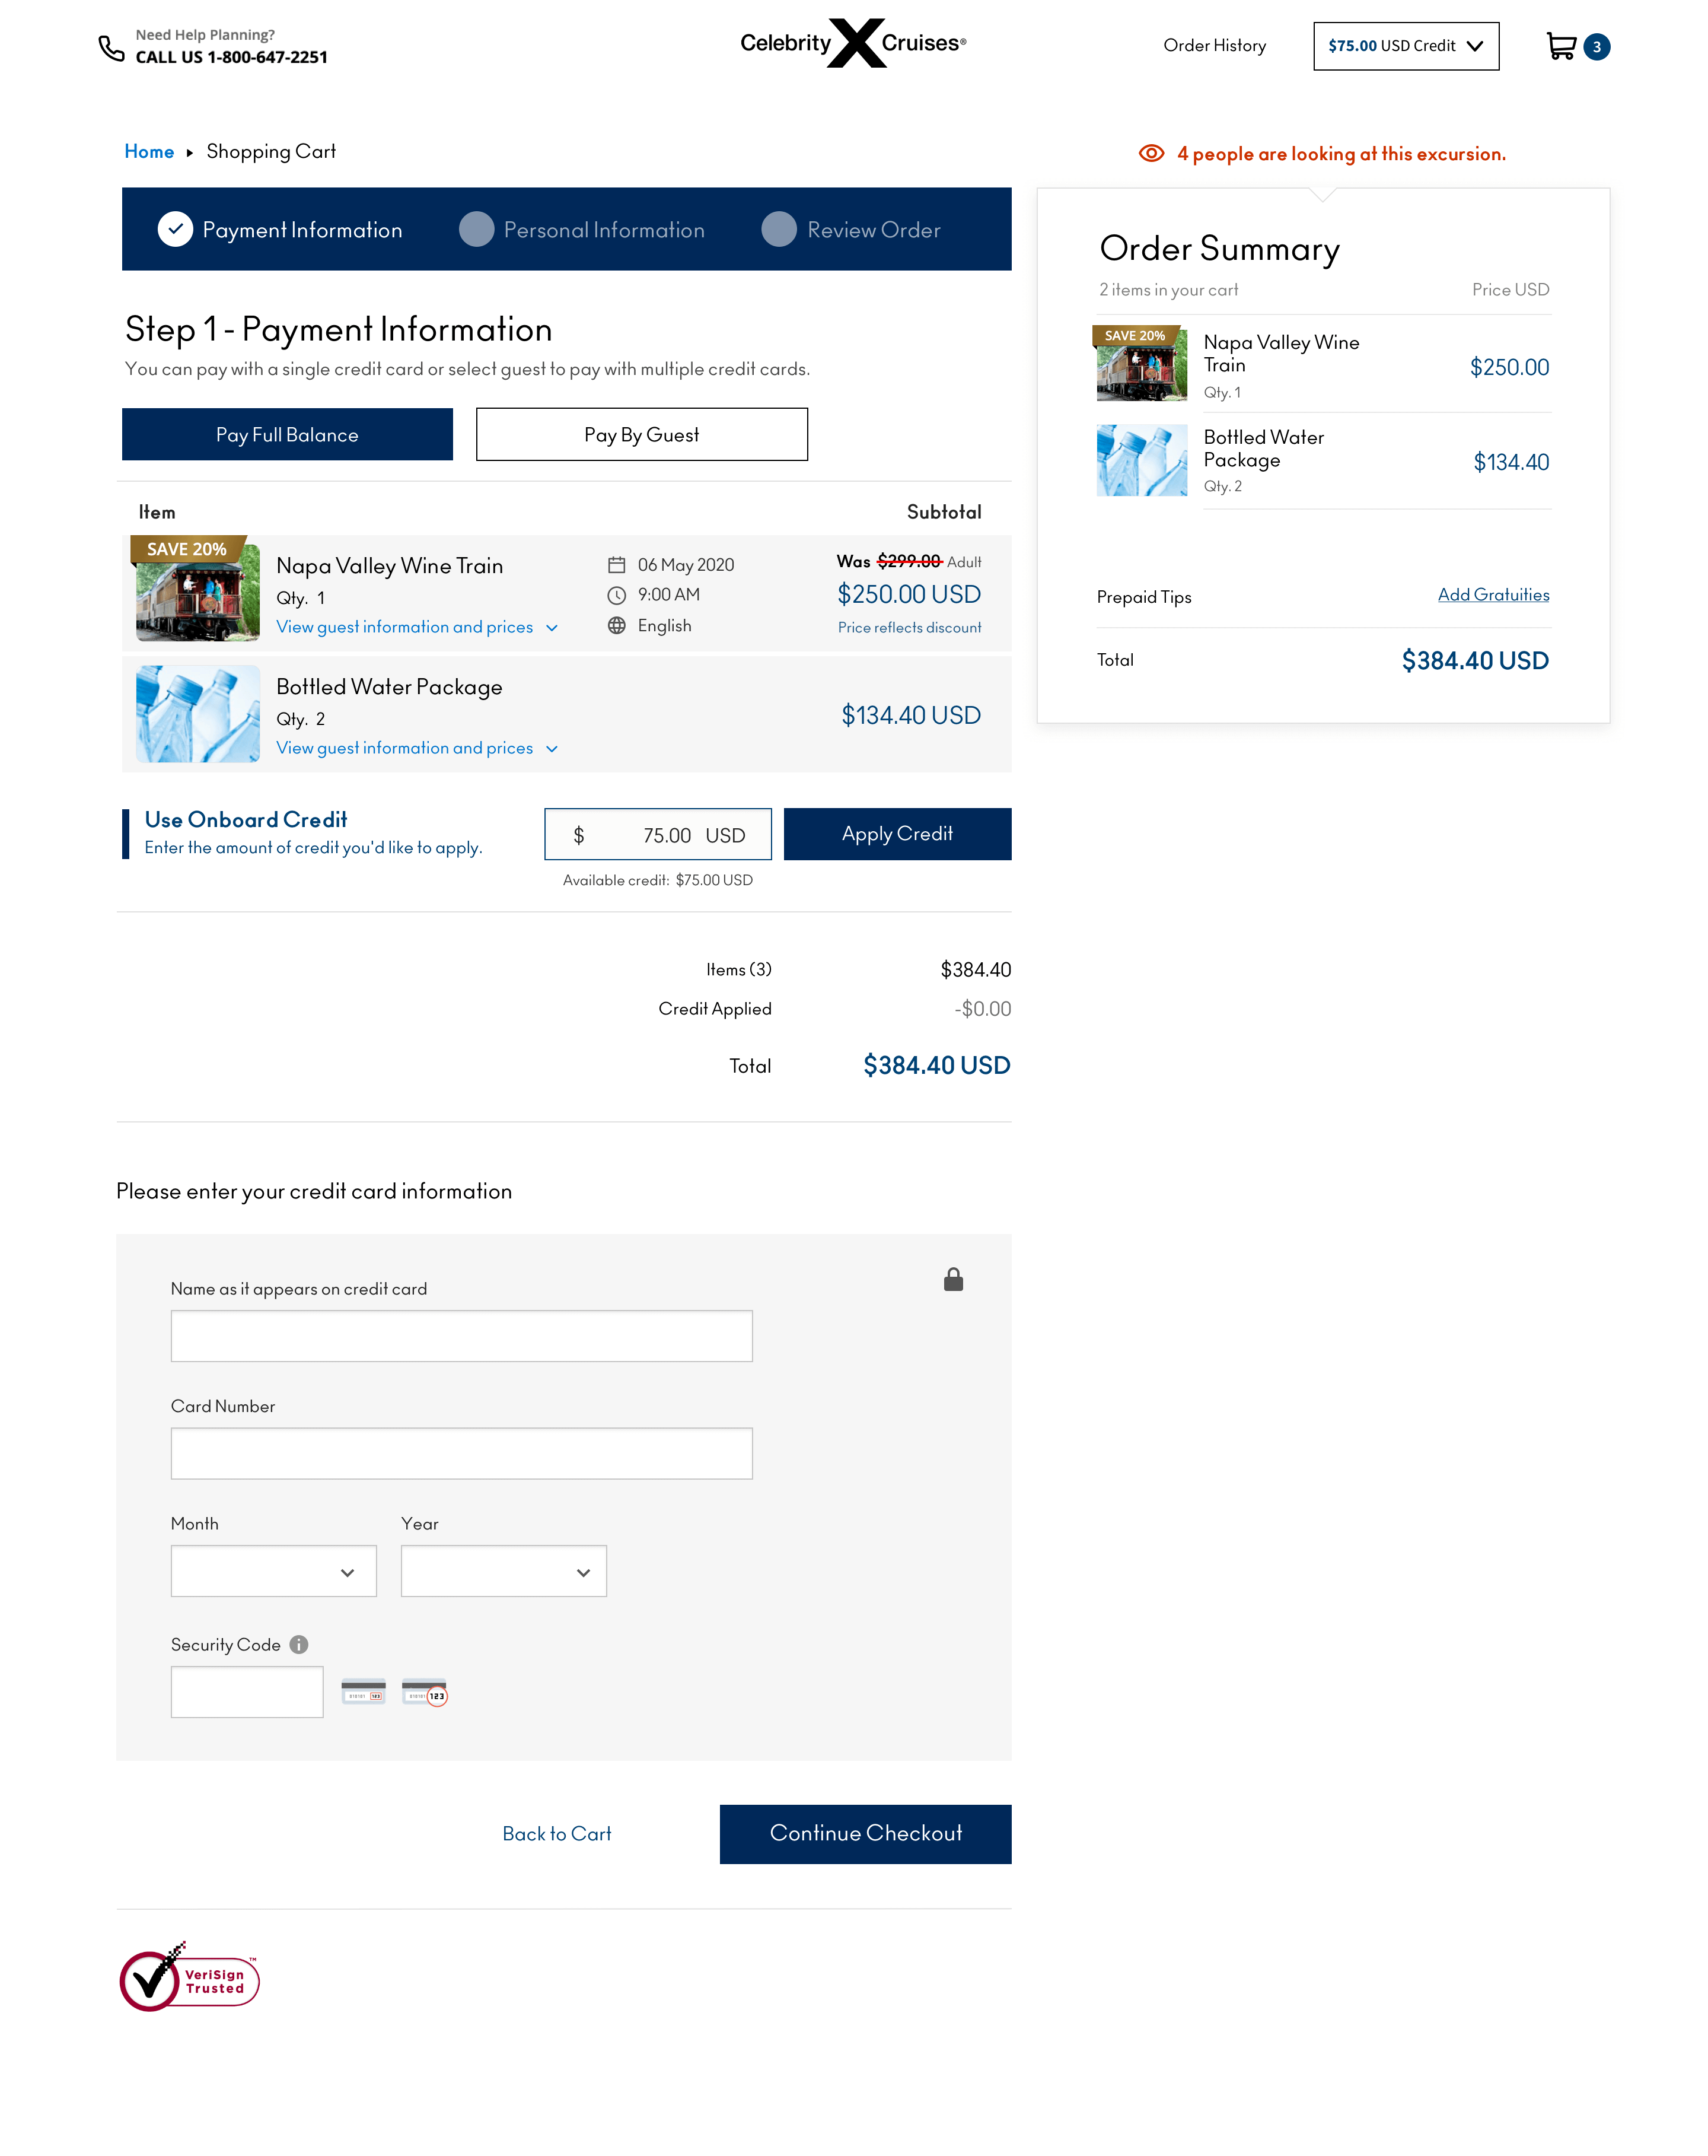Go to the Personal Information step
Image resolution: width=1708 pixels, height=2156 pixels.
tap(582, 229)
